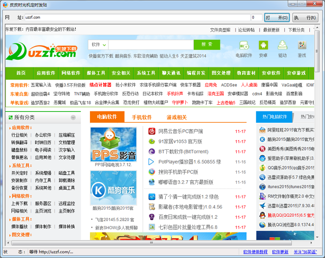Screen dimensions: 325x258
Task: Focus the 网址 address field
Action: [138, 17]
